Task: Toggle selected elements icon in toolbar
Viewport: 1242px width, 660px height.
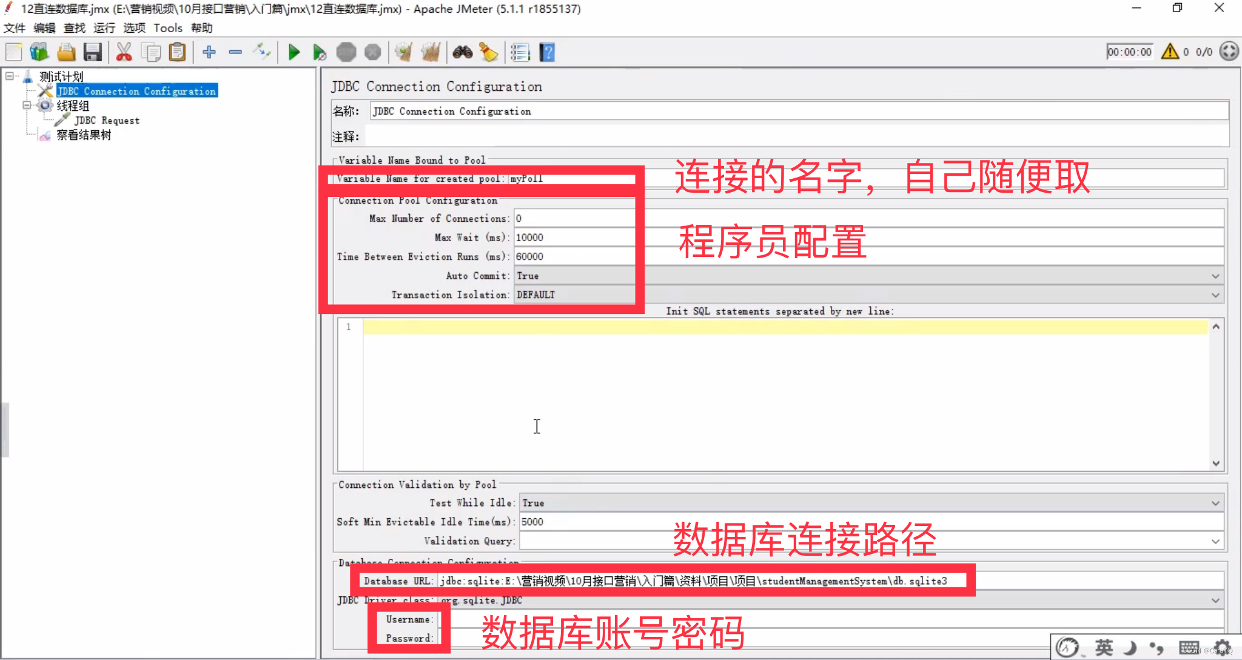Action: coord(262,52)
